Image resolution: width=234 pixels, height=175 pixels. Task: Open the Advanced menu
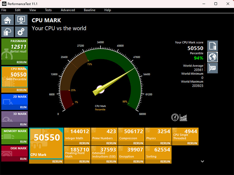[x=68, y=10]
